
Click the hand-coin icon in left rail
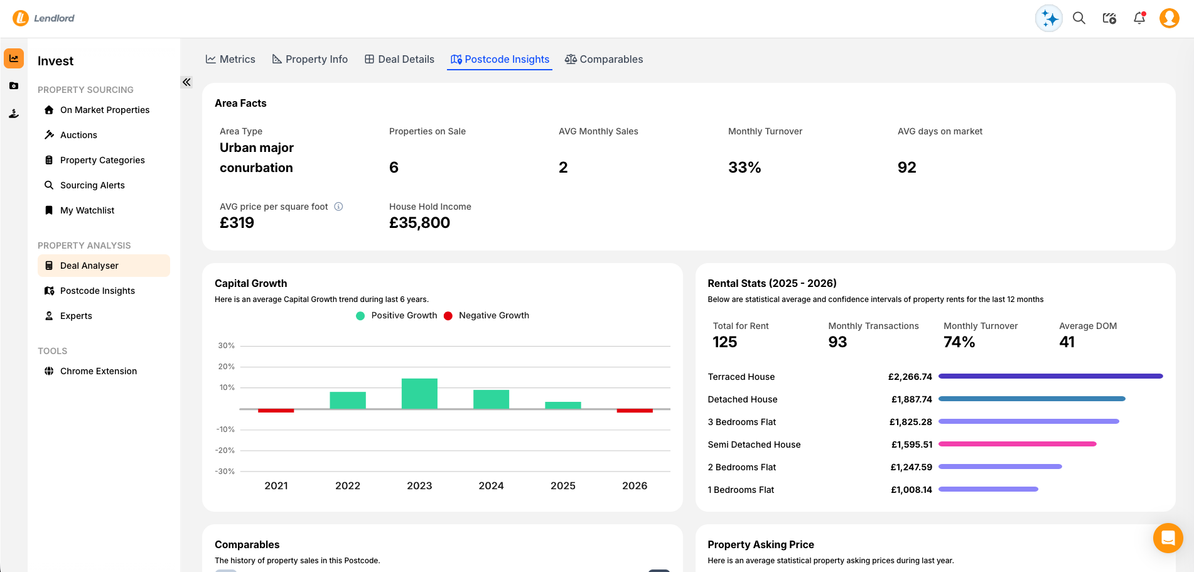coord(14,114)
